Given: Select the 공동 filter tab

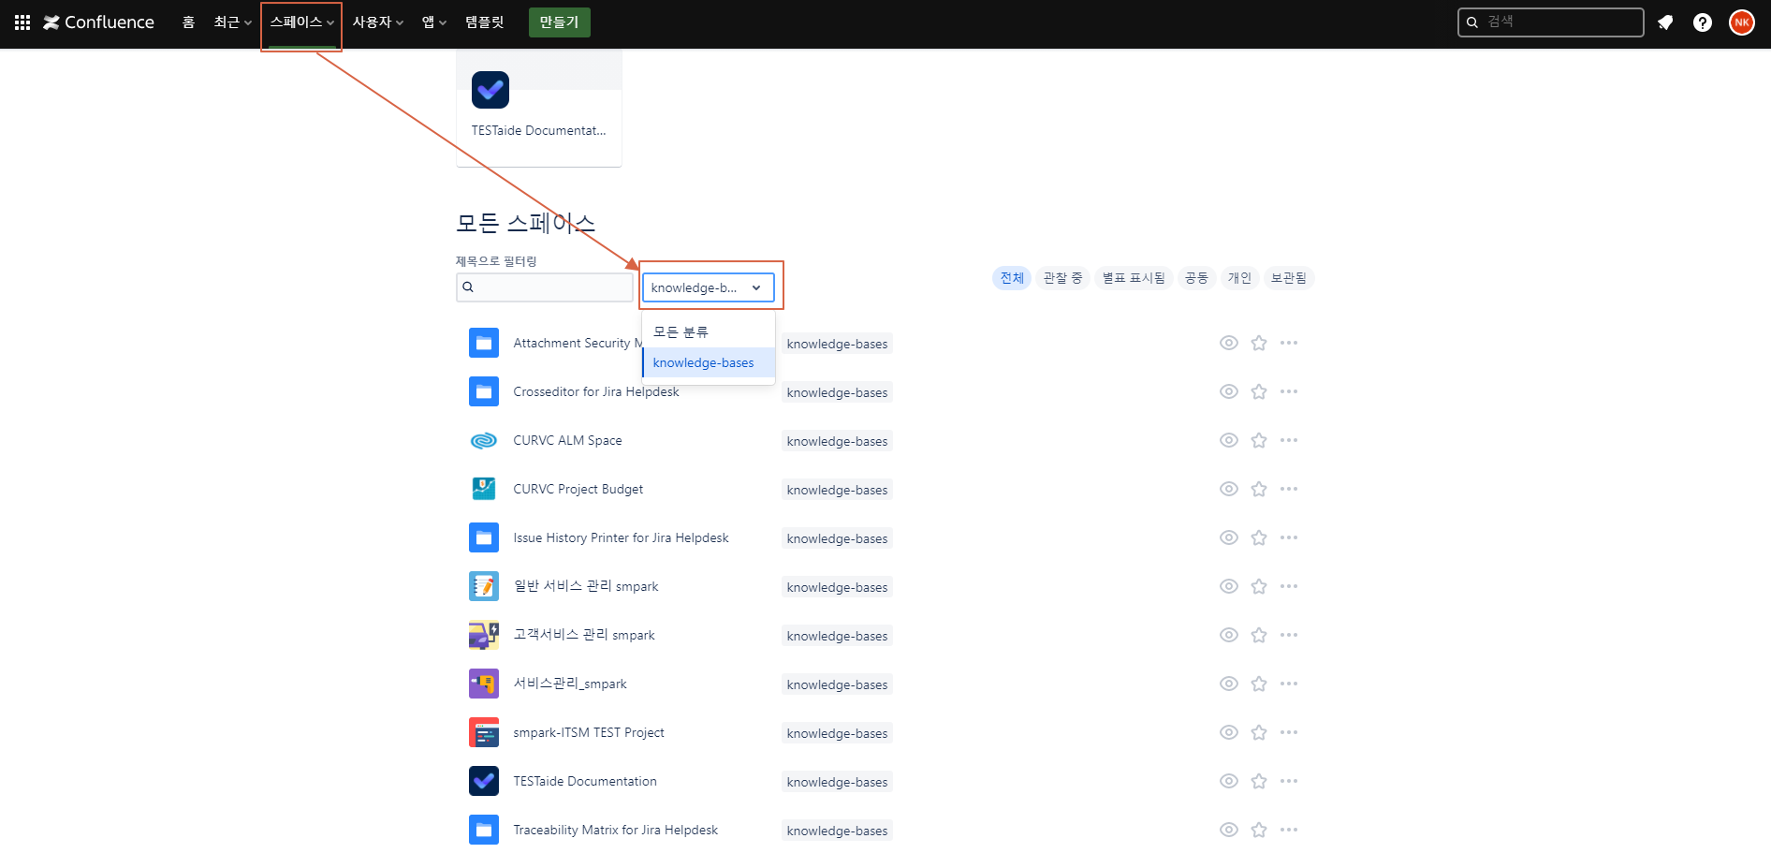Looking at the screenshot, I should 1196,278.
